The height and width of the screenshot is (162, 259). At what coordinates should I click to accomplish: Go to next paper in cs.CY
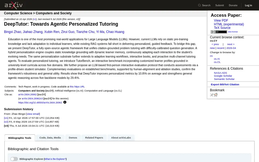[x=231, y=44]
